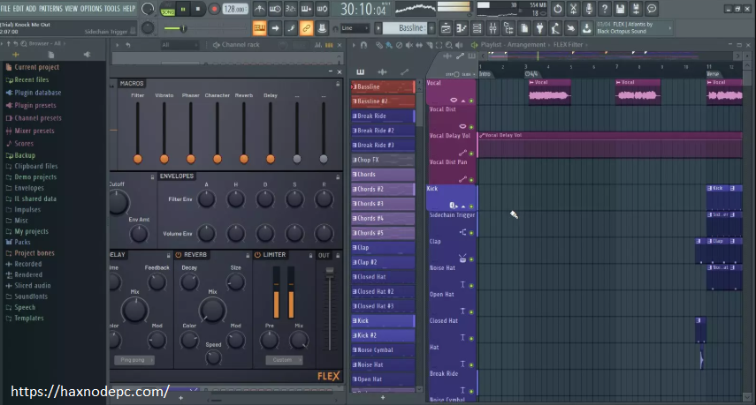
Task: Open the plugin picker plug icon
Action: coord(539,28)
